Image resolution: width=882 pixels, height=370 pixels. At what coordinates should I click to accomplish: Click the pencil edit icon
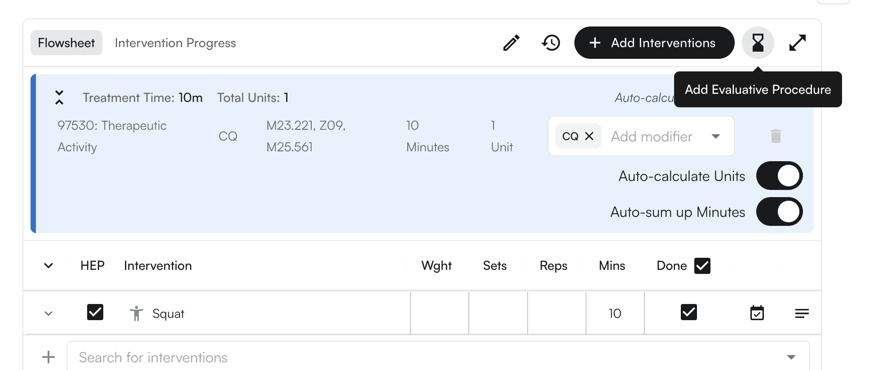click(x=511, y=43)
